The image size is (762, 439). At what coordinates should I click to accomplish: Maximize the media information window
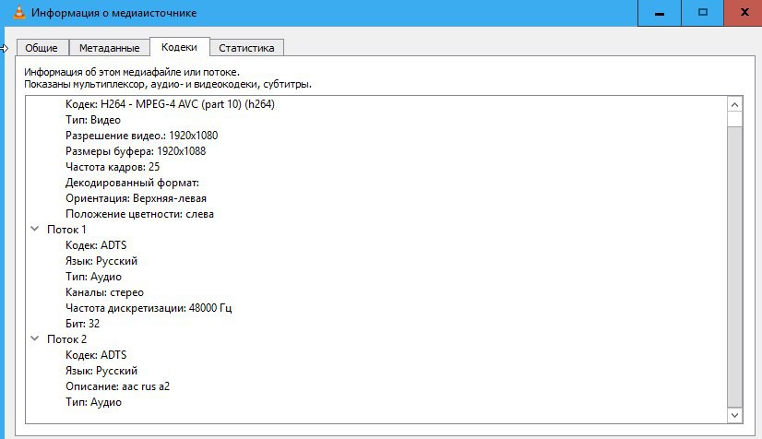pyautogui.click(x=703, y=13)
